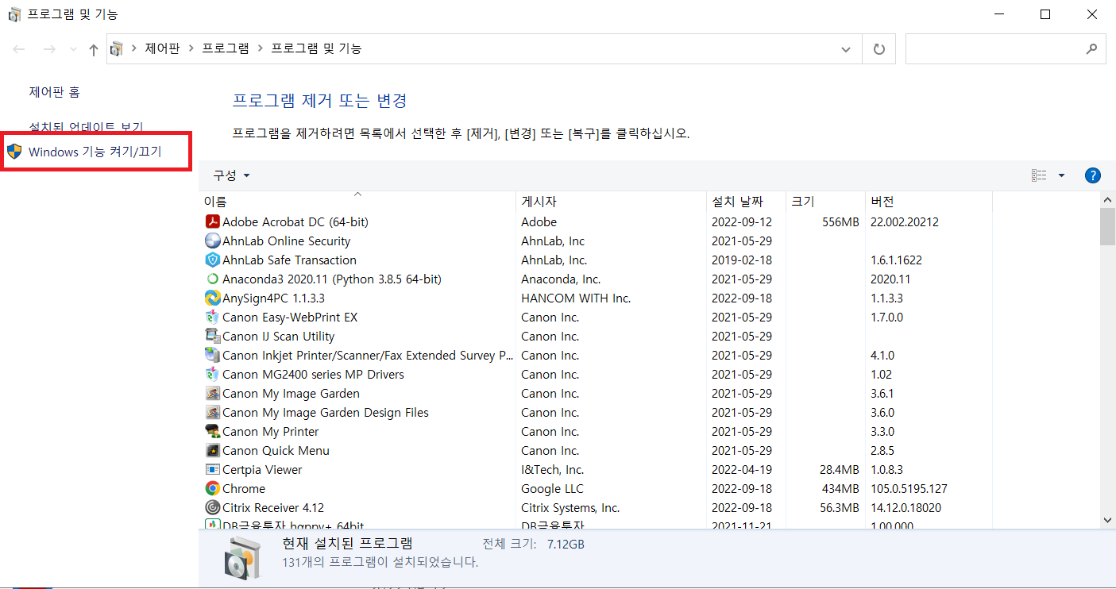
Task: Select the Canon Quick Menu entry
Action: (x=276, y=451)
